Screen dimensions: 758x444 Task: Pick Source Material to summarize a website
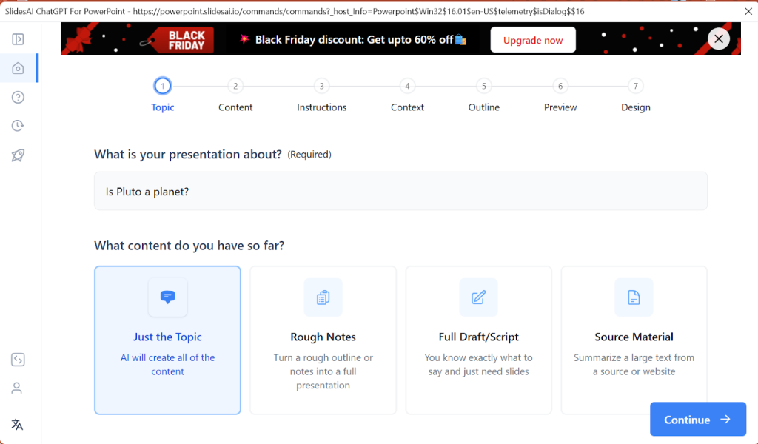(634, 340)
